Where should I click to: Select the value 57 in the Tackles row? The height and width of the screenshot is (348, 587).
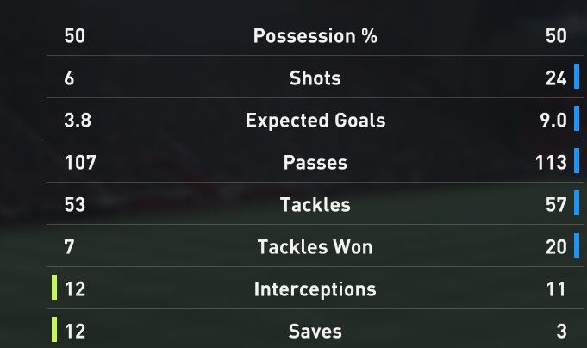click(x=556, y=205)
